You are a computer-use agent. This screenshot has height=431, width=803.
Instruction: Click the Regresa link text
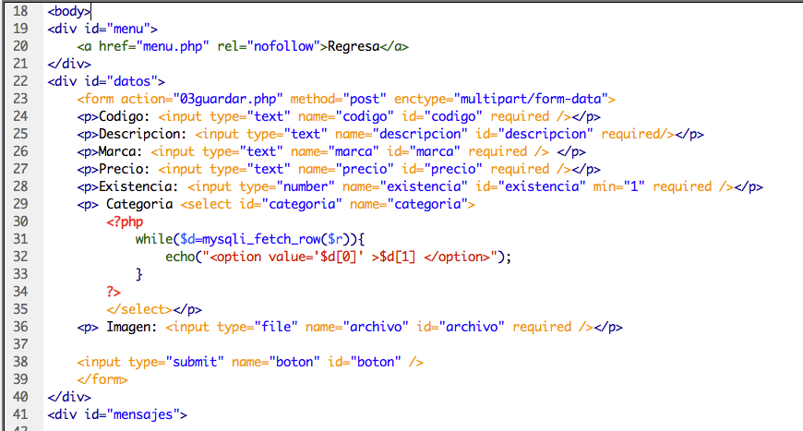click(x=354, y=45)
